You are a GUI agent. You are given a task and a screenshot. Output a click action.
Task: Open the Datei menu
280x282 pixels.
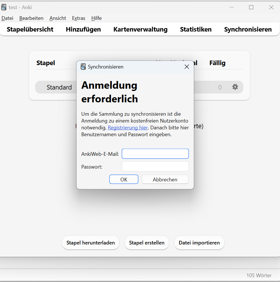click(x=7, y=18)
